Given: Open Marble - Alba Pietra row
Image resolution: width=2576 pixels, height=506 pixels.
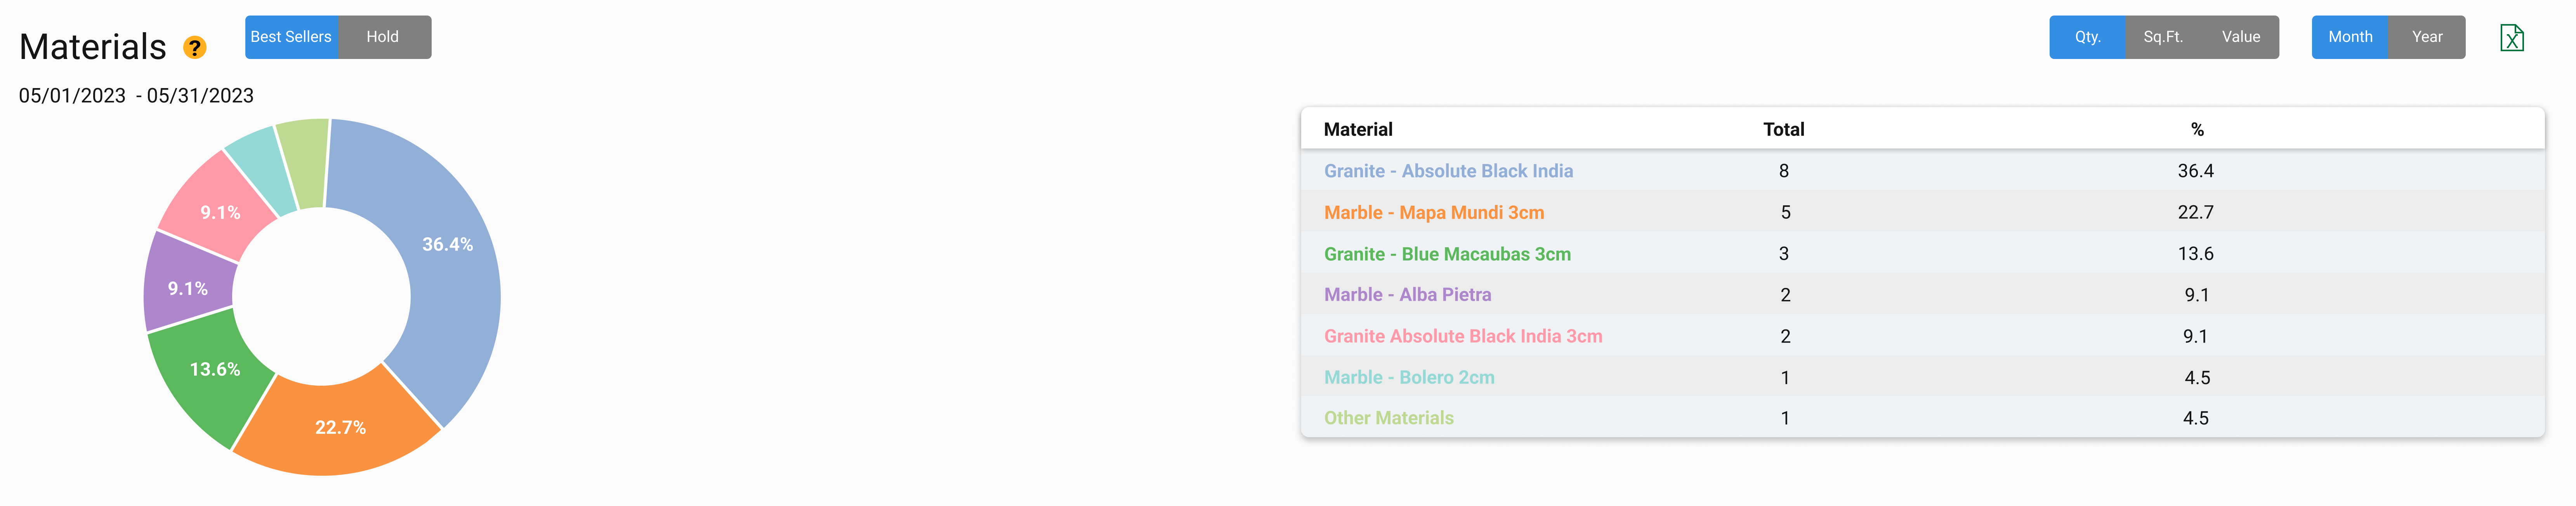Looking at the screenshot, I should tap(1922, 295).
